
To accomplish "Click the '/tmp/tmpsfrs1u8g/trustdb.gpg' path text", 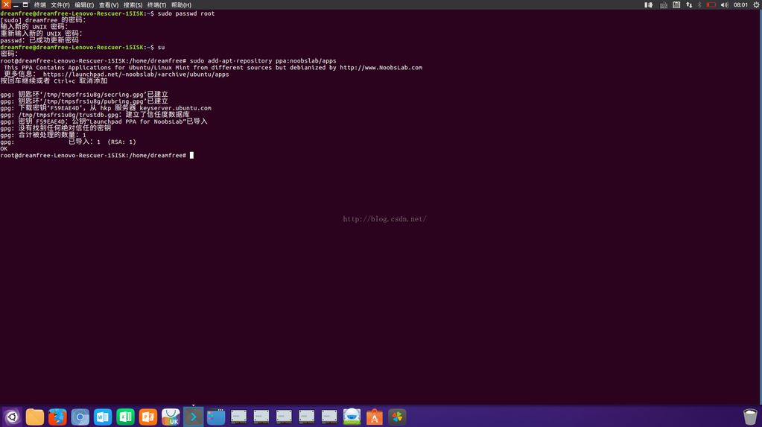I will 69,115.
